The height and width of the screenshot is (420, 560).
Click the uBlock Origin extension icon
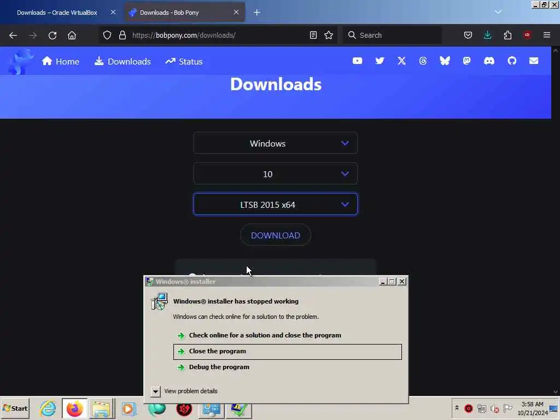click(x=527, y=35)
